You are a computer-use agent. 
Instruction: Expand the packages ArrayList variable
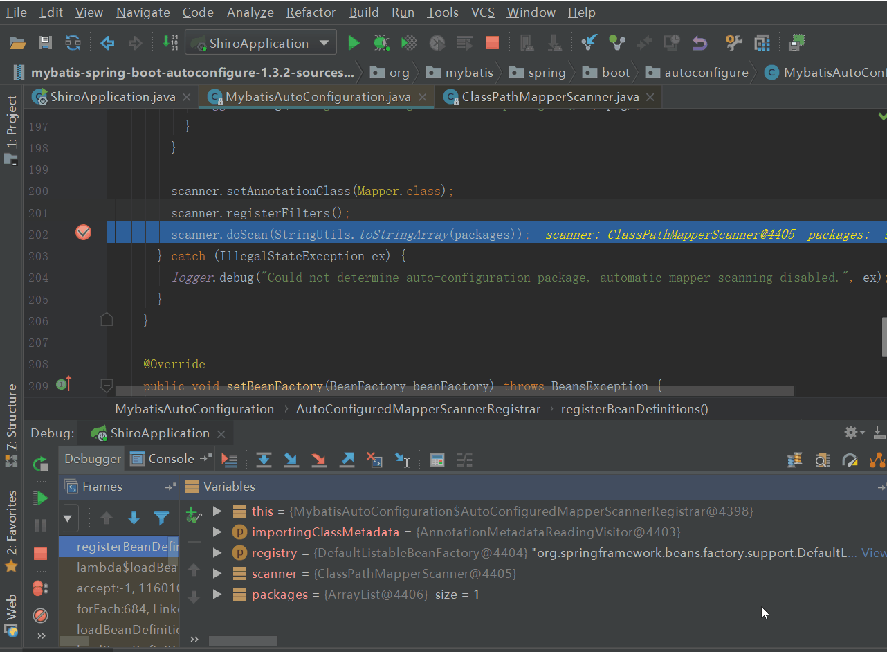pyautogui.click(x=217, y=595)
